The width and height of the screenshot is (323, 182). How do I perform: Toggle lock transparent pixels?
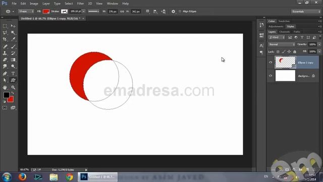tap(278, 52)
